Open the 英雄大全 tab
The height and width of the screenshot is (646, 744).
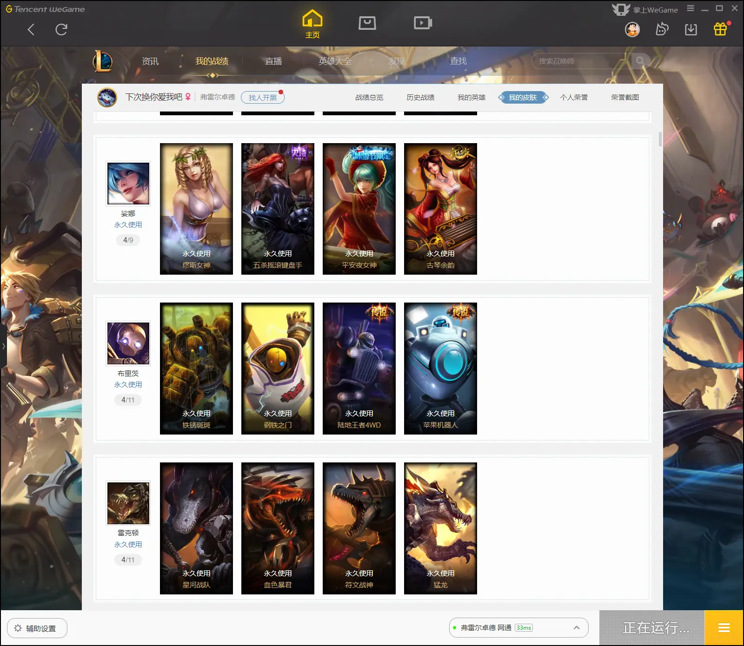pyautogui.click(x=335, y=61)
